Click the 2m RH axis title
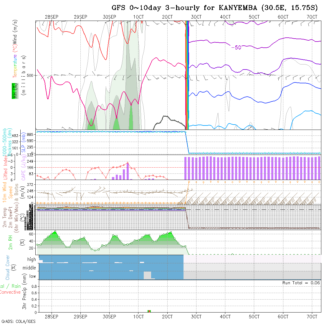The width and height of the screenshot is (324, 324). (x=11, y=242)
